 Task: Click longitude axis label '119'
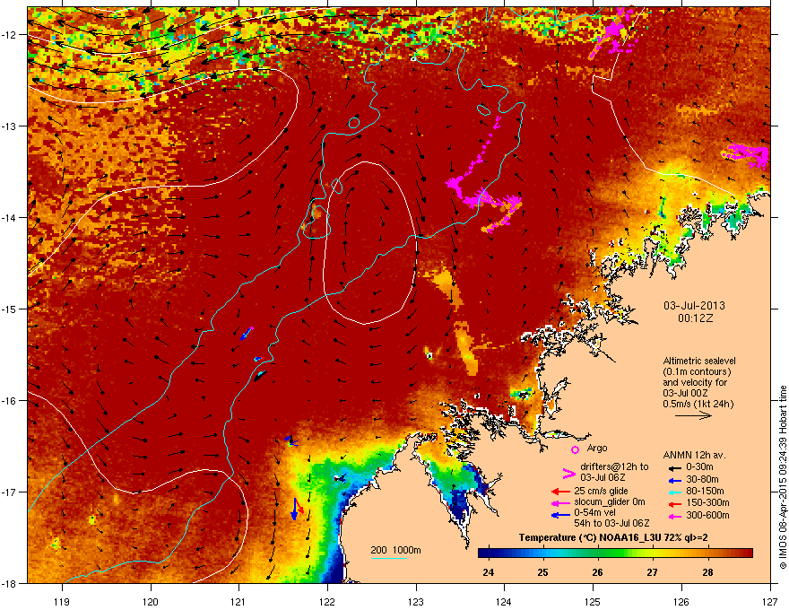point(62,601)
